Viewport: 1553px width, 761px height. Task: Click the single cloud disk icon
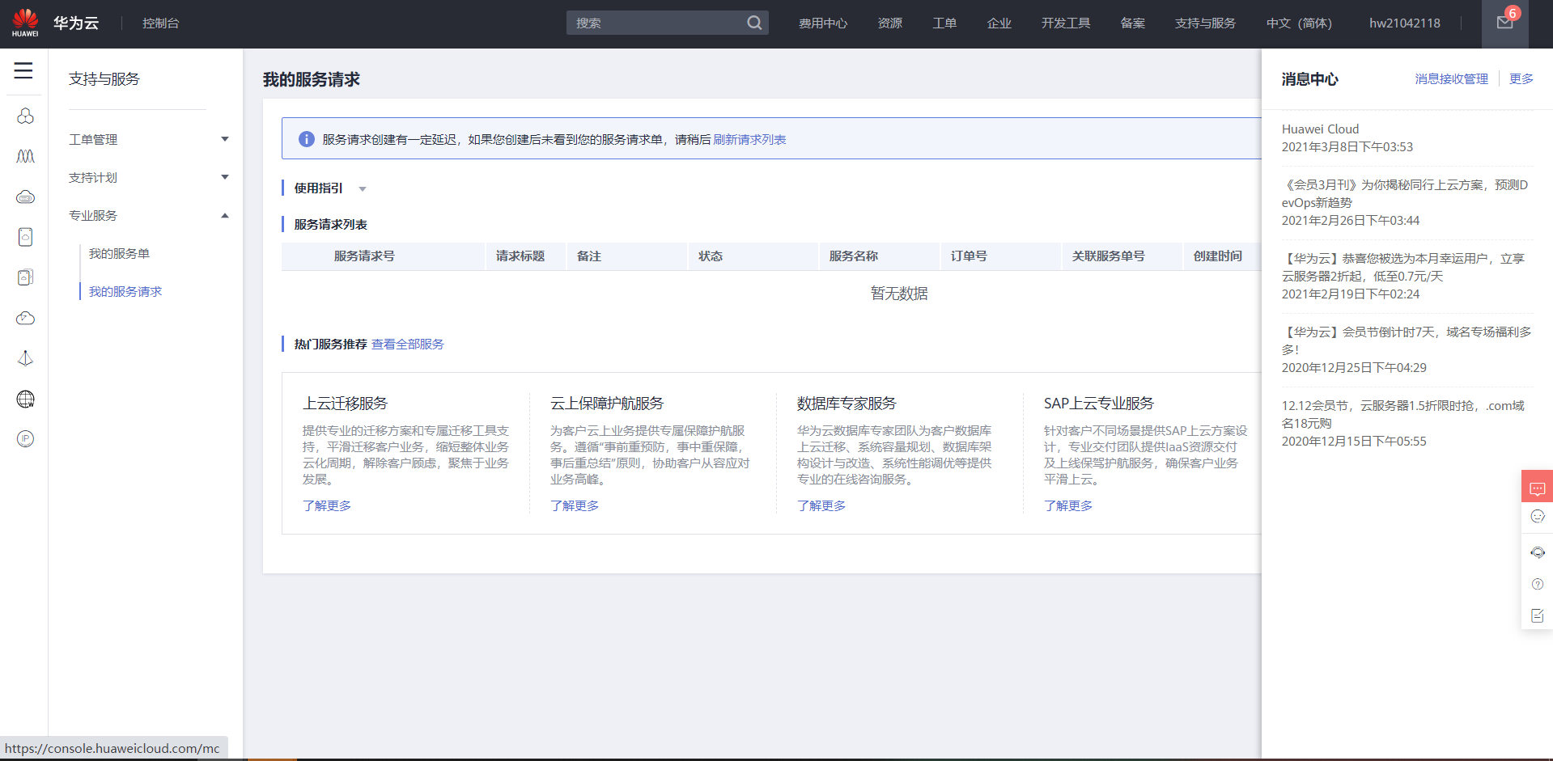point(25,237)
